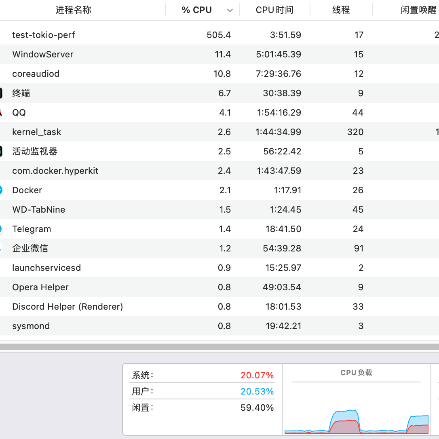Viewport: 439px width, 439px height.
Task: Sort by the % CPU column header
Action: point(203,10)
